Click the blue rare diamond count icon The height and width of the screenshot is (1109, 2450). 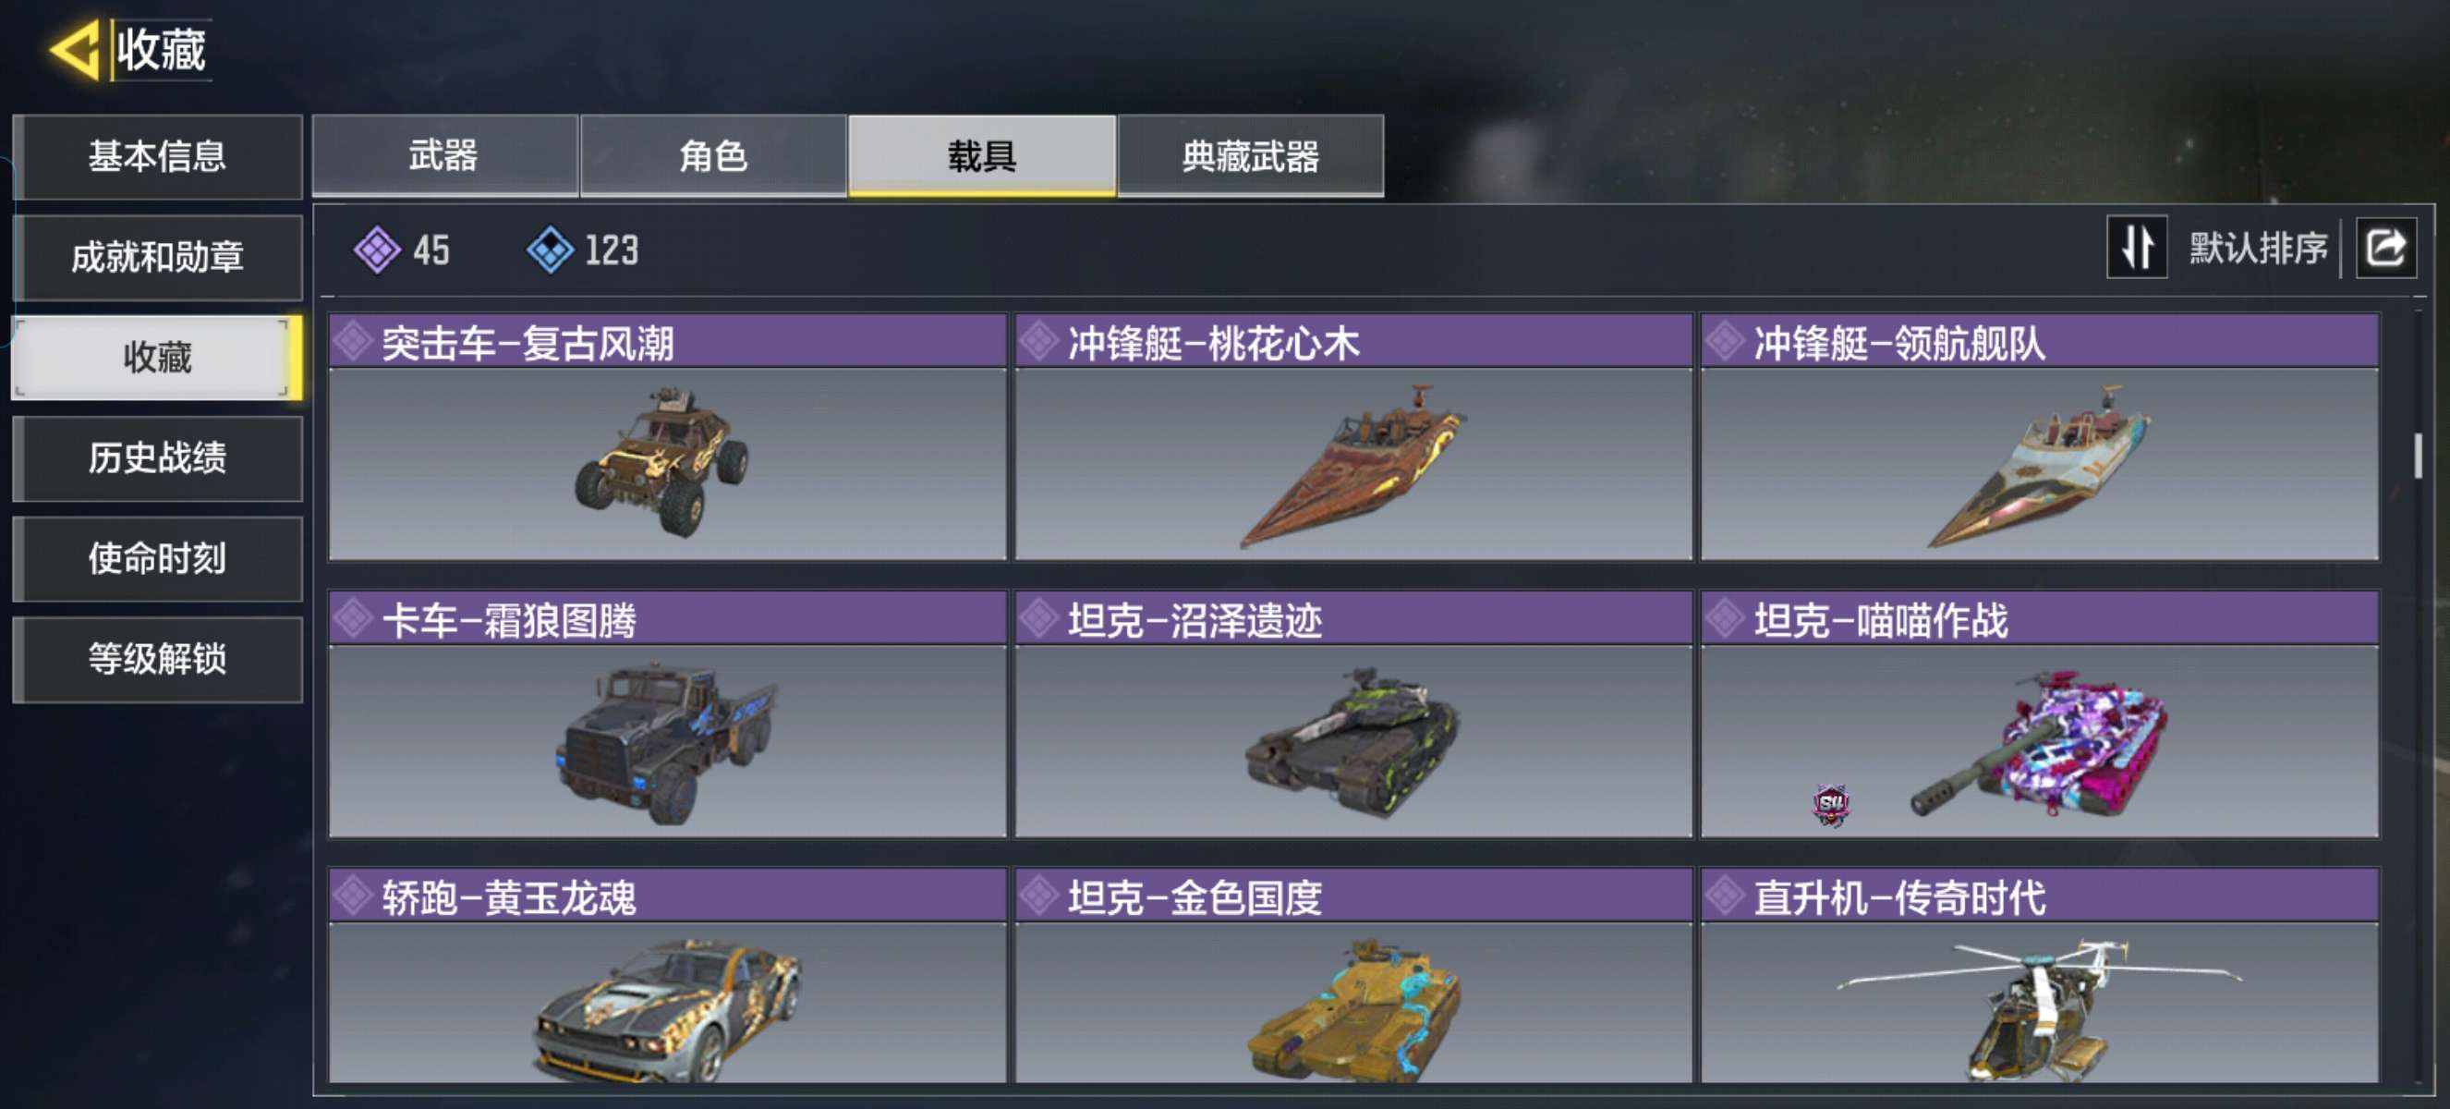[x=550, y=250]
